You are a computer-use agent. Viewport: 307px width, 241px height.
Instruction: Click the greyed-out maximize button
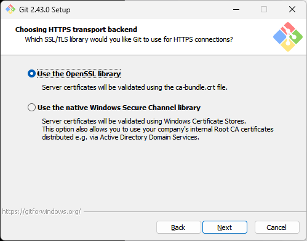pyautogui.click(x=264, y=9)
